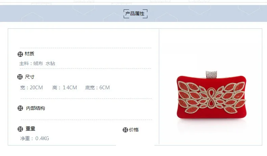Click the bullet icon beside 重量
Image resolution: width=267 pixels, height=156 pixels.
tap(20, 129)
